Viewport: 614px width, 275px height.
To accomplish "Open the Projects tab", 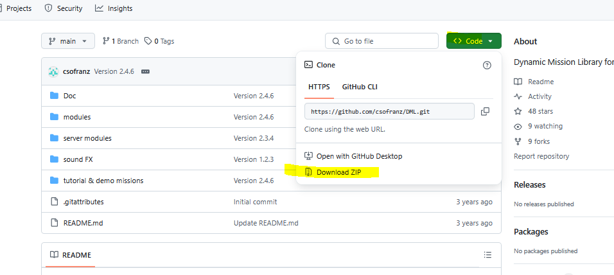I will coord(17,8).
